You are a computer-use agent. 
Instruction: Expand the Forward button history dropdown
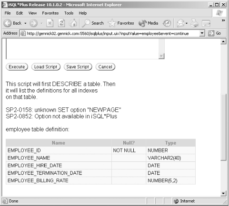pos(41,23)
